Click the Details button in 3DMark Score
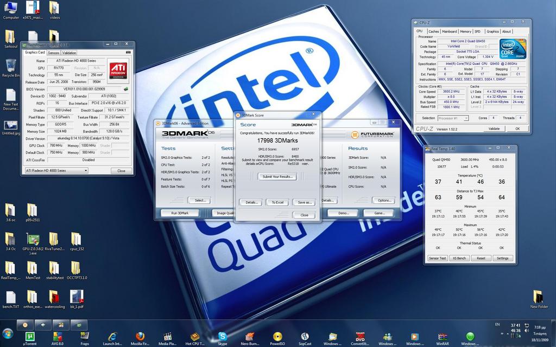 click(x=251, y=203)
